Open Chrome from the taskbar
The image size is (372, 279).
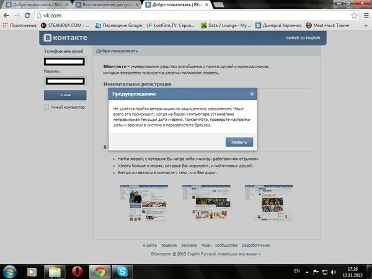click(100, 272)
